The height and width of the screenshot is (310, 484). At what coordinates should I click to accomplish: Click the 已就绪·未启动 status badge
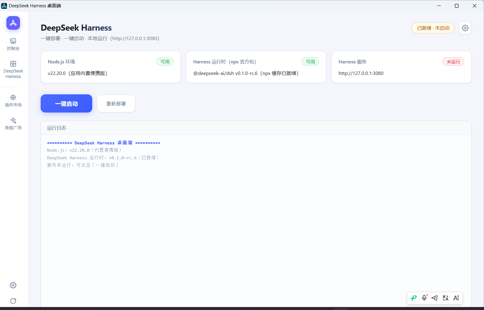(433, 28)
